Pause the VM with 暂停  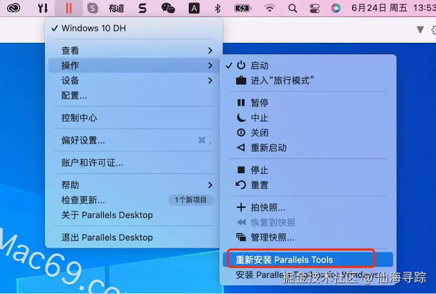point(308,103)
